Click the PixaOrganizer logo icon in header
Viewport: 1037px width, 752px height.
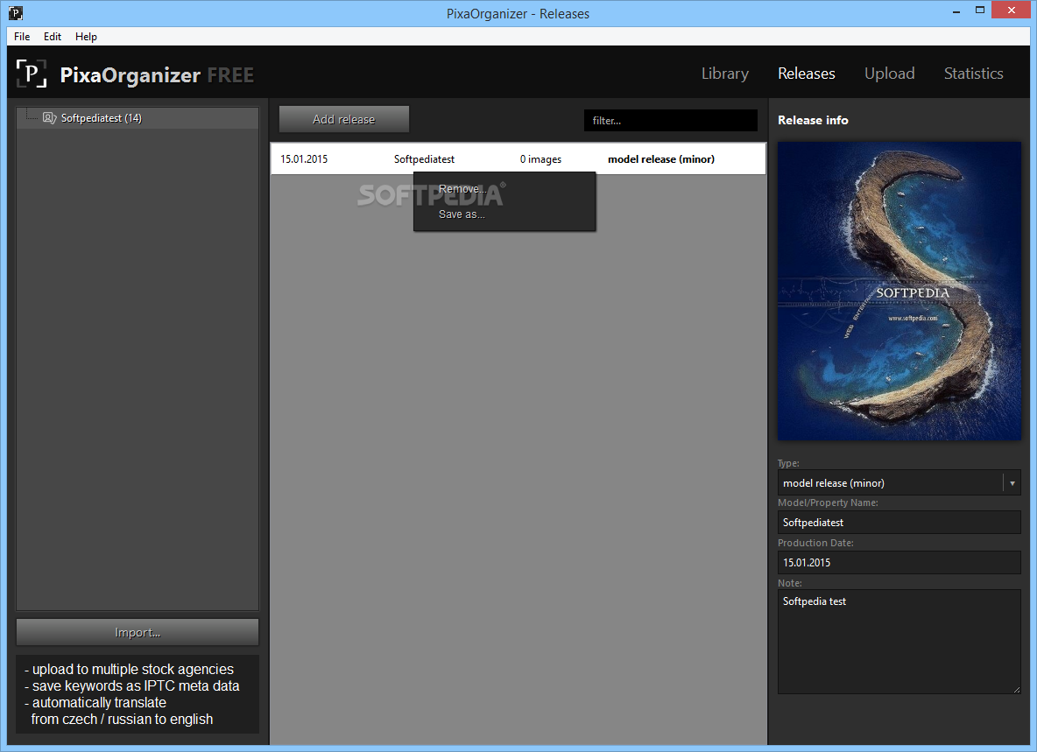31,74
